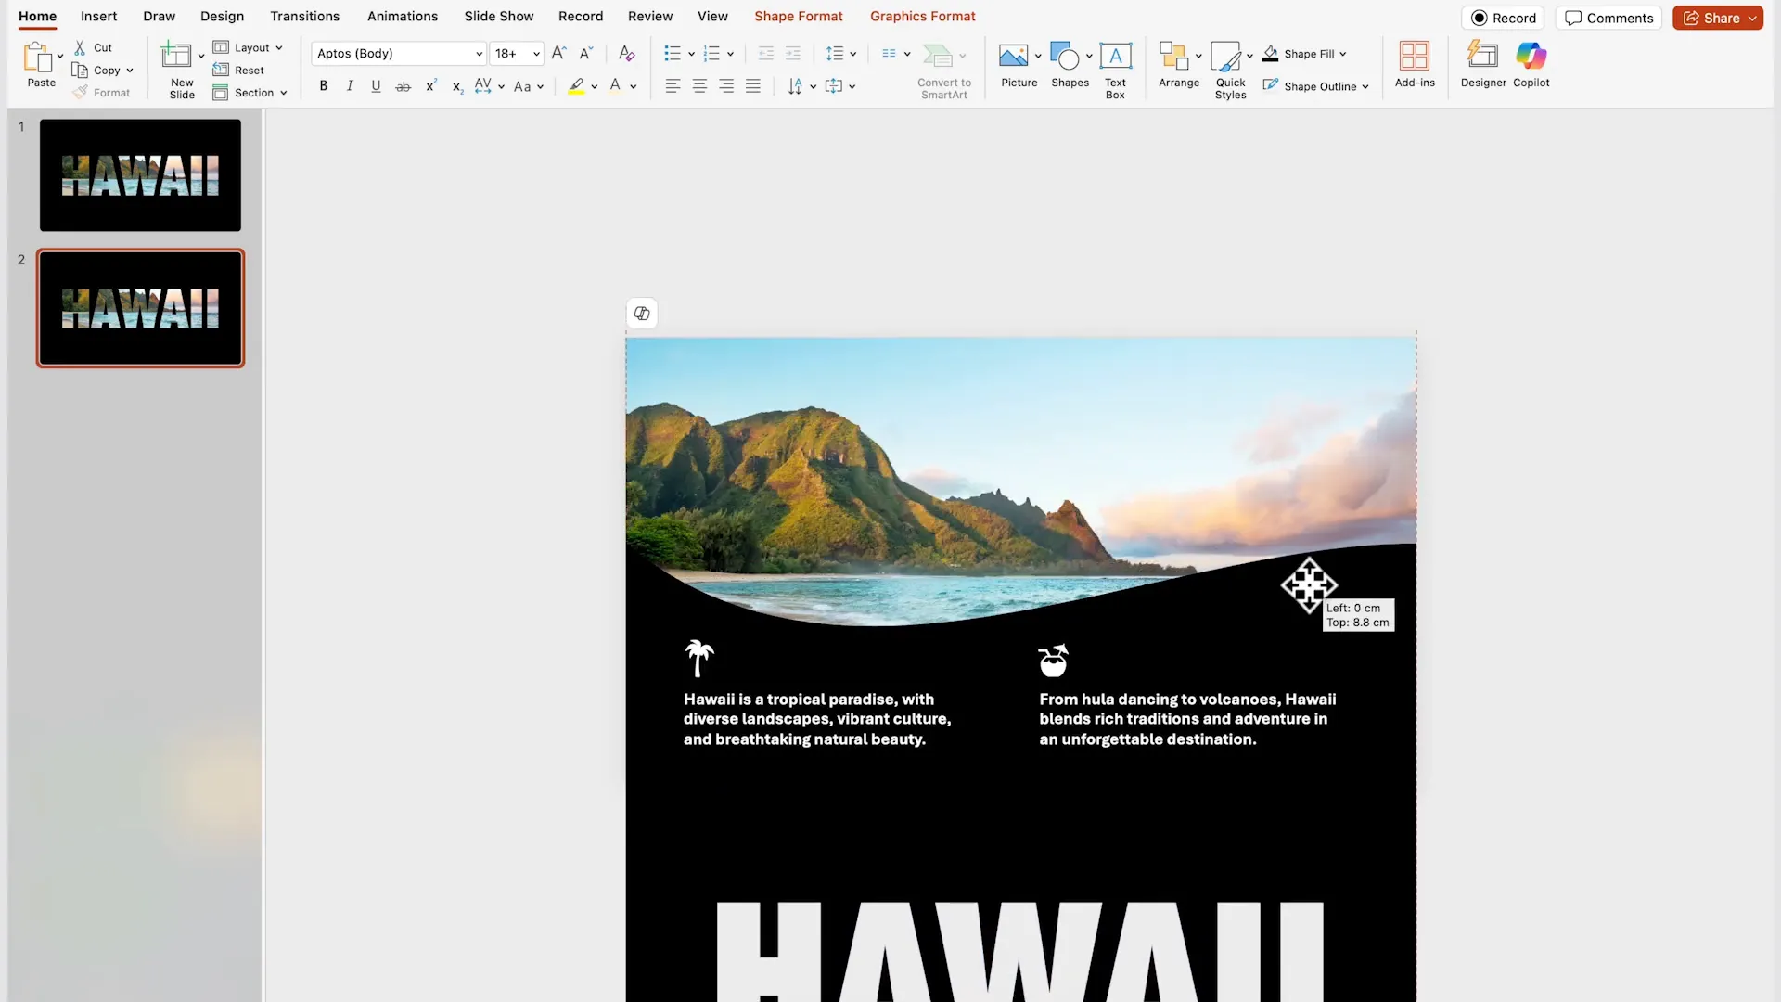Toggle subscript formatting

tap(457, 87)
